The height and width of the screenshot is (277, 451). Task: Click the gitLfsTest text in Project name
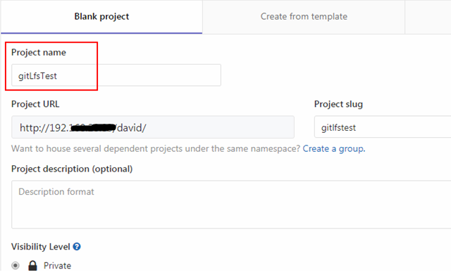pyautogui.click(x=37, y=76)
